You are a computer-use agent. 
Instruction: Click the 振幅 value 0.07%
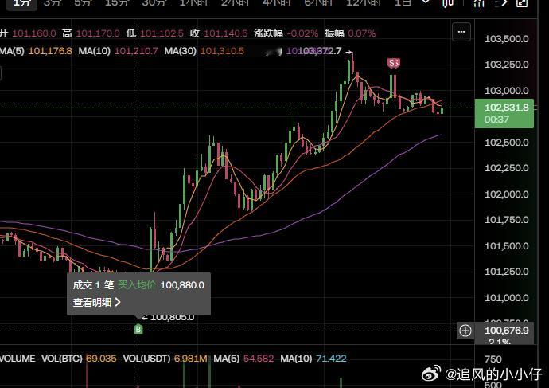click(362, 33)
